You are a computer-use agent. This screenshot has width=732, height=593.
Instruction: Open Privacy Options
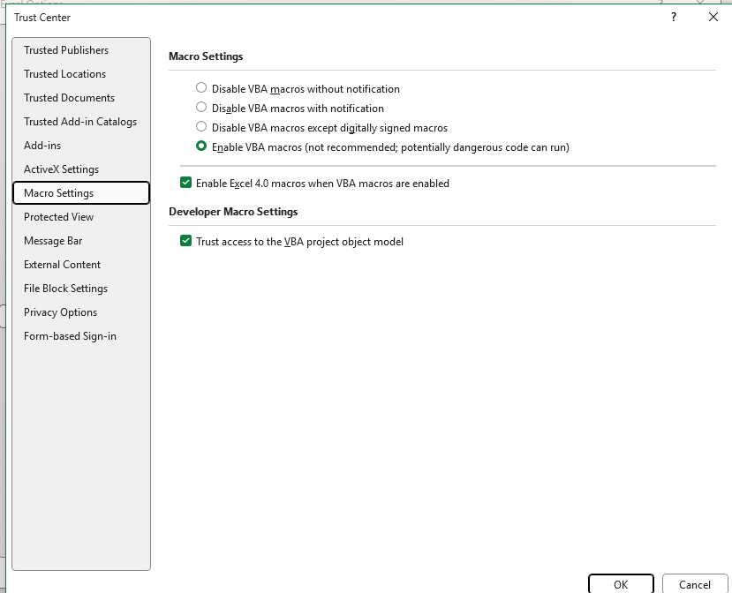click(81, 312)
